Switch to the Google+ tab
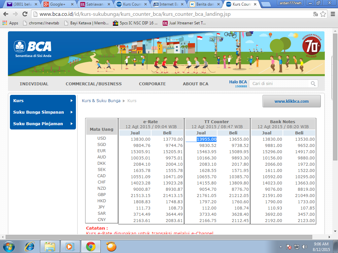The height and width of the screenshot is (253, 338). click(58, 4)
